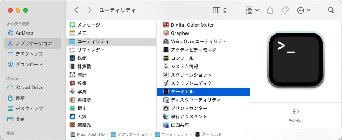The width and height of the screenshot is (342, 140).
Task: Click the Tags toolbar icon
Action: (285, 10)
